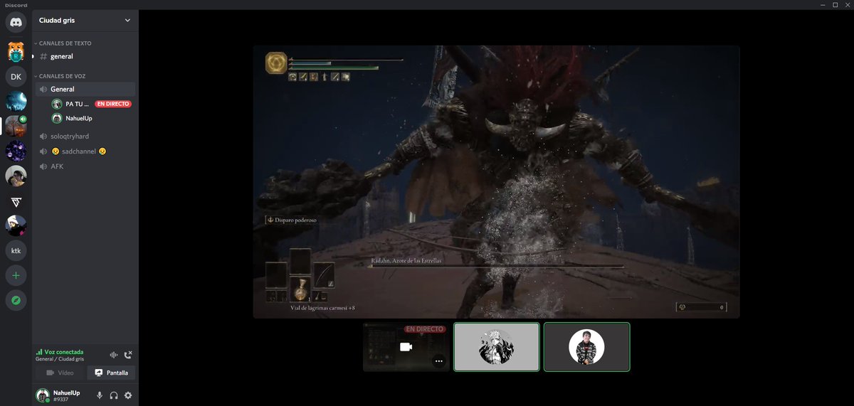Viewport: 854px width, 406px height.
Task: Open the DK server
Action: tap(16, 76)
